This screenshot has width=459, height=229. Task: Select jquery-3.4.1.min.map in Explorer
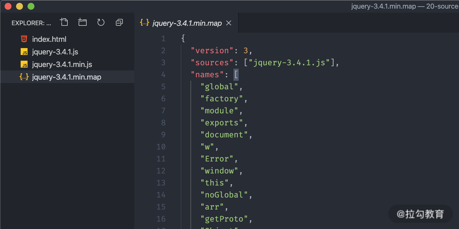(67, 77)
